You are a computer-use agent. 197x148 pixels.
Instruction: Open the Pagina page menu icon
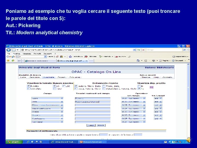click(160, 61)
